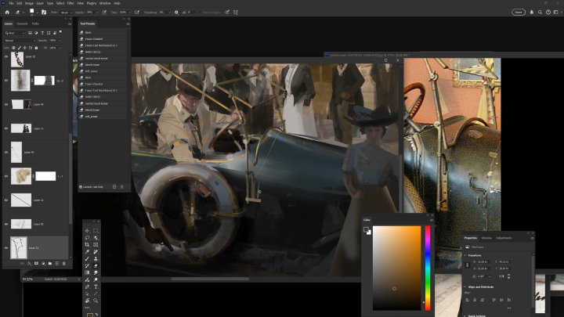Lock all layer attributes icon
The width and height of the screenshot is (564, 317).
click(36, 48)
